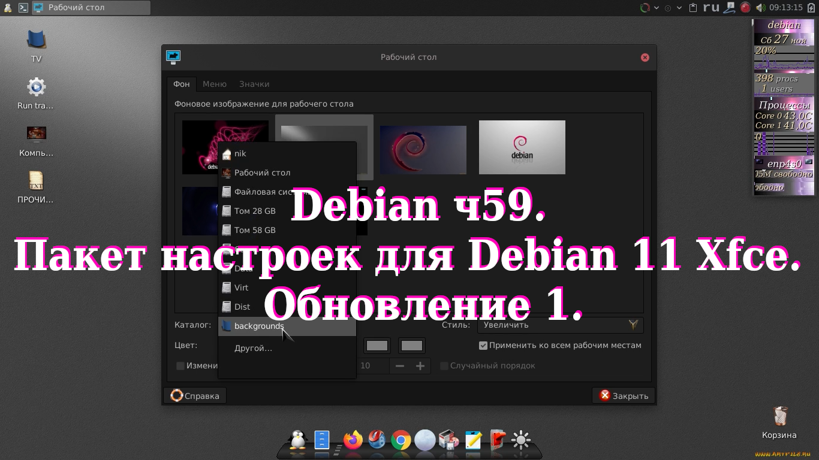Click the Закрыть button

tap(624, 396)
